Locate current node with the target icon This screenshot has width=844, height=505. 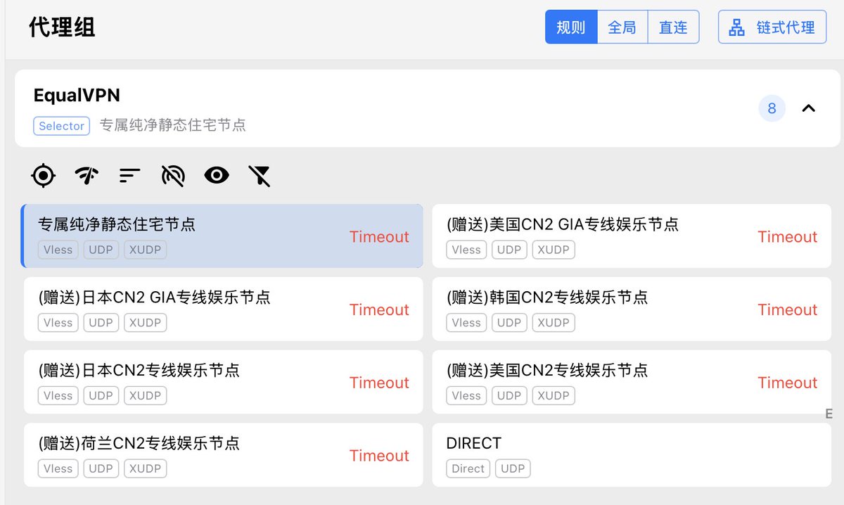pos(44,175)
